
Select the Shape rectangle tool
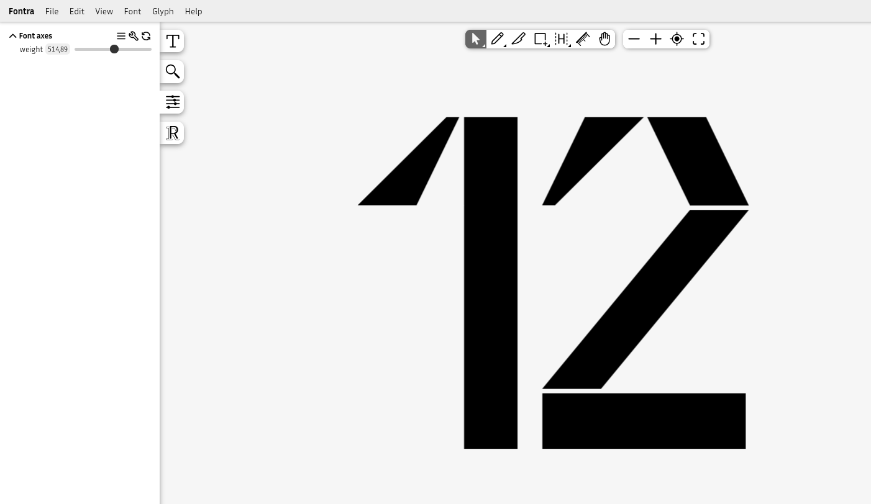540,39
